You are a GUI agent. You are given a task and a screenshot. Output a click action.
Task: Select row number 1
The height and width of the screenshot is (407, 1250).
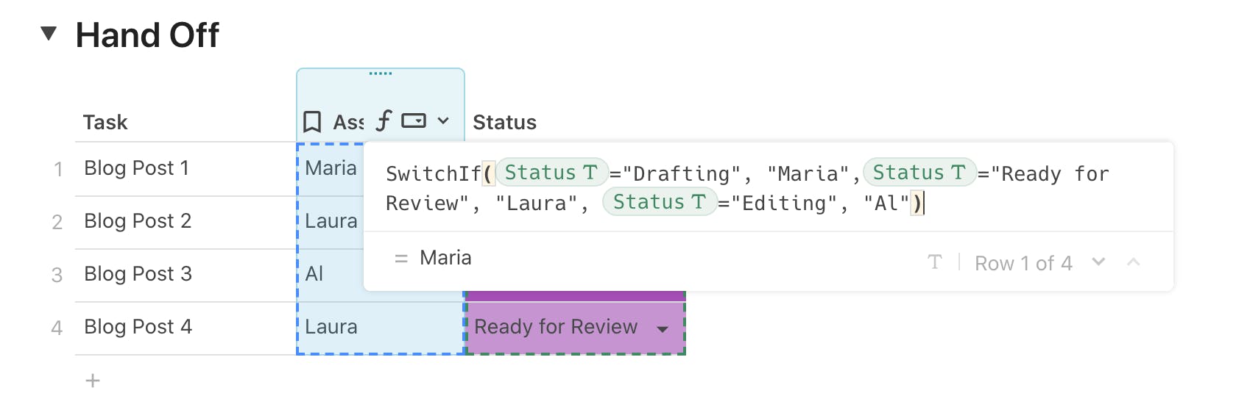58,170
